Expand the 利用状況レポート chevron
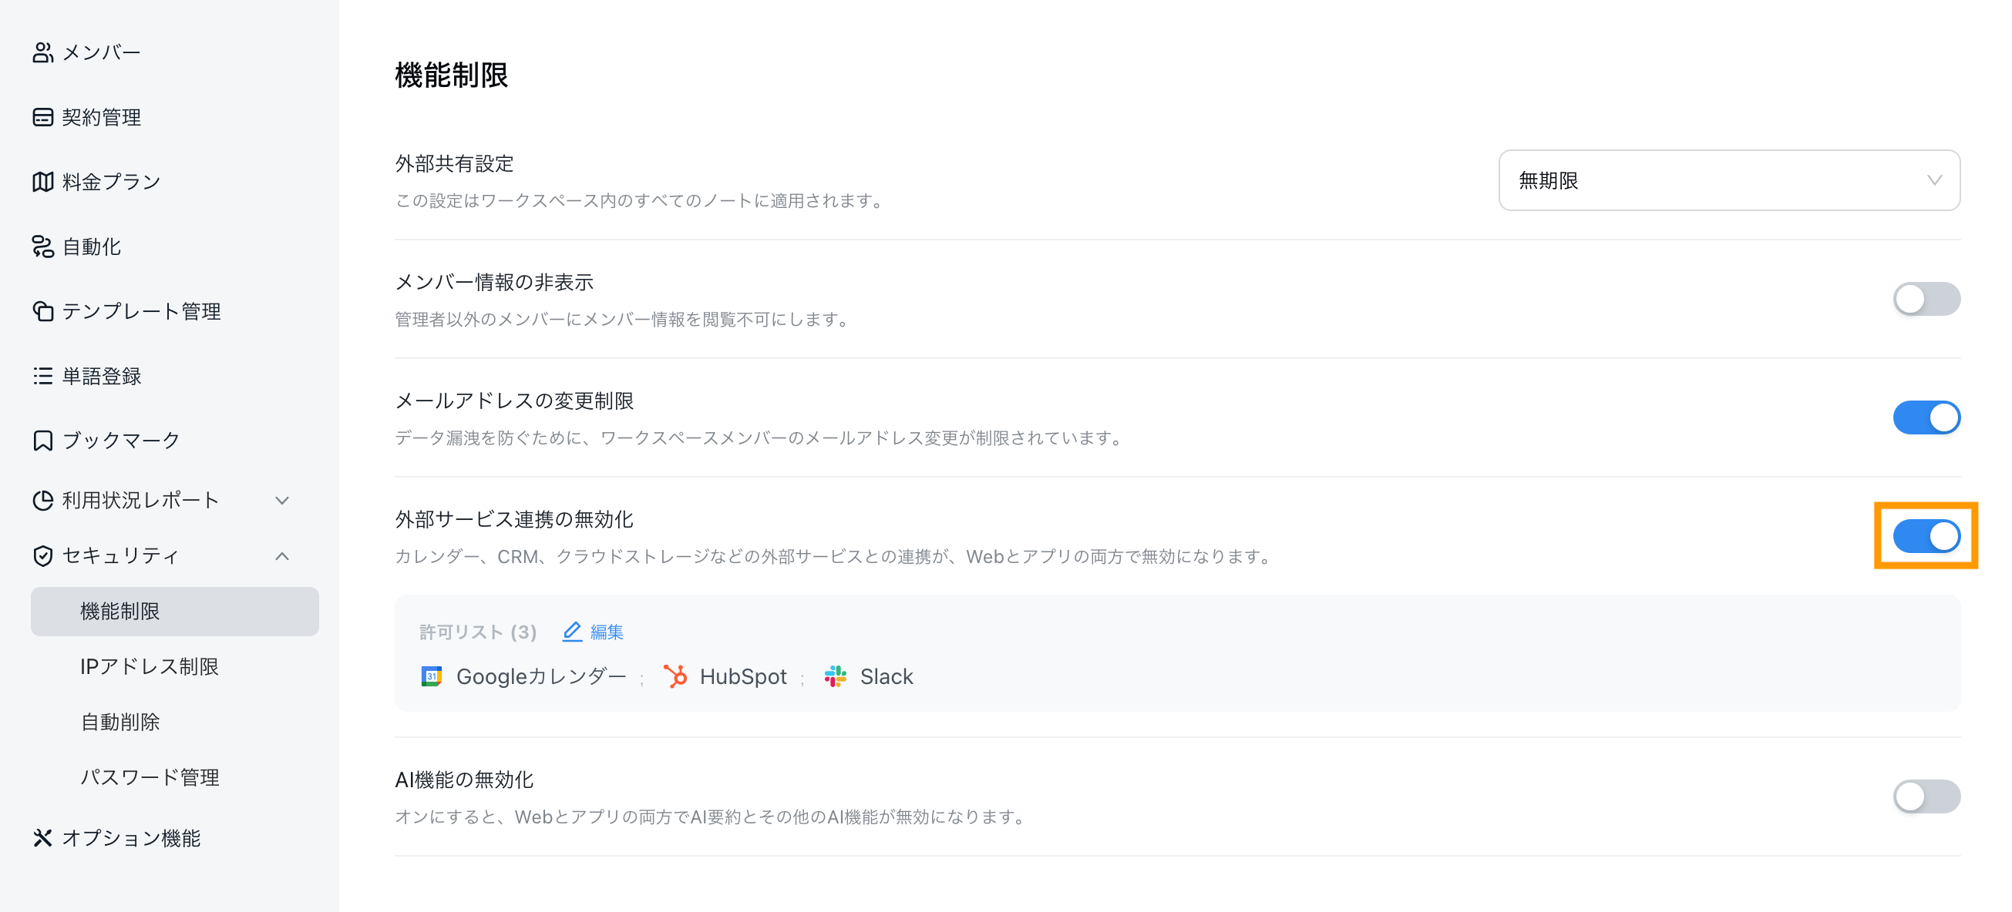The width and height of the screenshot is (2012, 912). [x=283, y=500]
